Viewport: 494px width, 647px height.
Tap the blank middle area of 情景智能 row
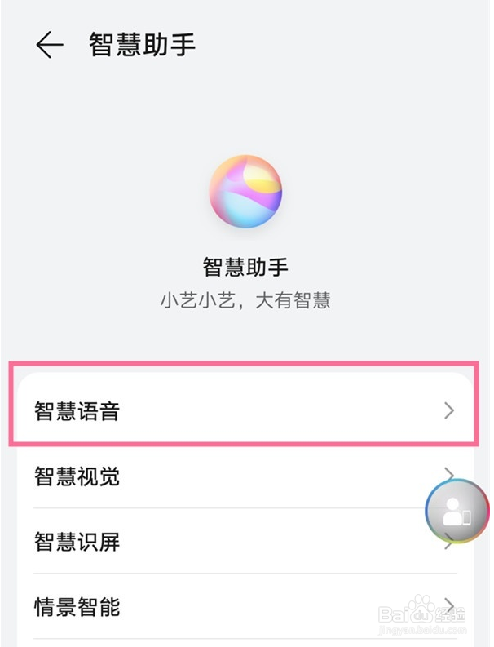tap(269, 606)
